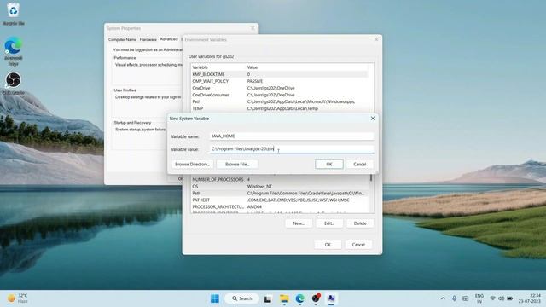This screenshot has height=307, width=546.
Task: Show hidden icons in the system tray
Action: click(x=443, y=298)
